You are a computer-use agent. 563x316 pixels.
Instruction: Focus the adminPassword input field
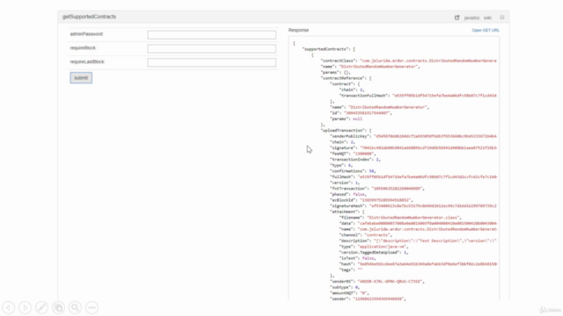(211, 35)
